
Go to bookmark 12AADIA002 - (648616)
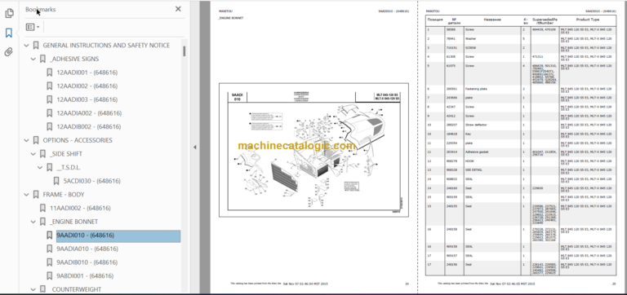tap(89, 113)
